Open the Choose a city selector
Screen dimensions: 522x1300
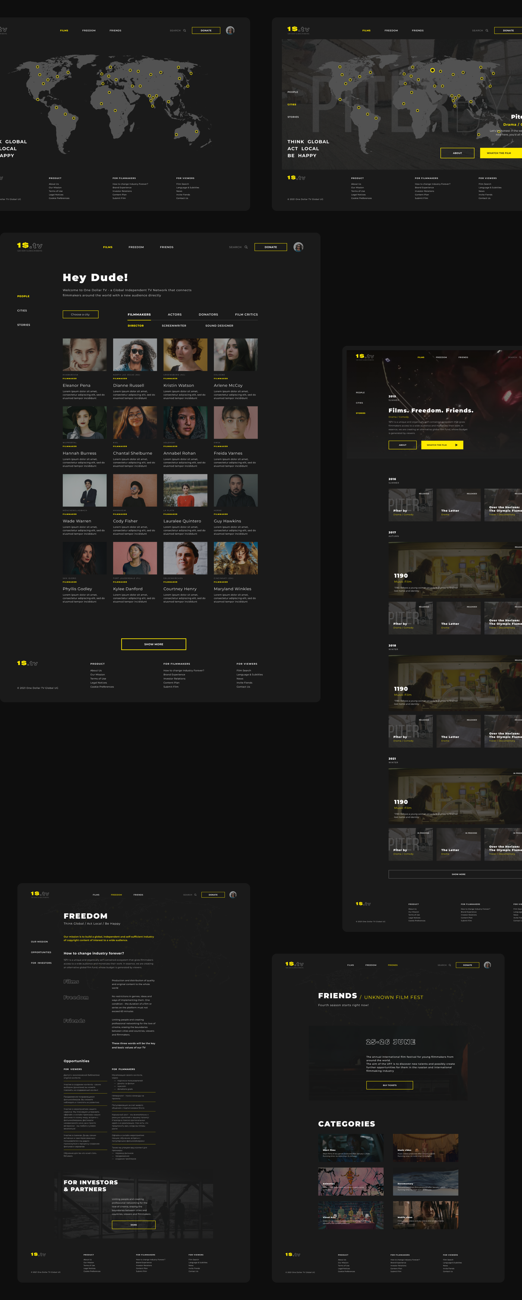click(x=80, y=315)
